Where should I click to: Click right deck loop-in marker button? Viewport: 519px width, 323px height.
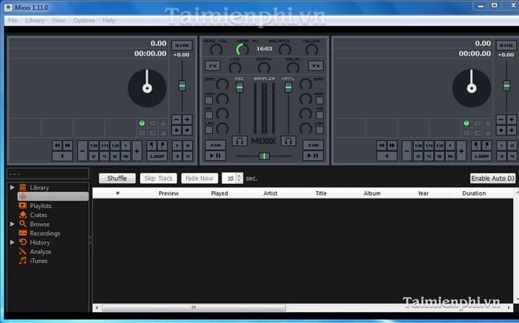(476, 145)
